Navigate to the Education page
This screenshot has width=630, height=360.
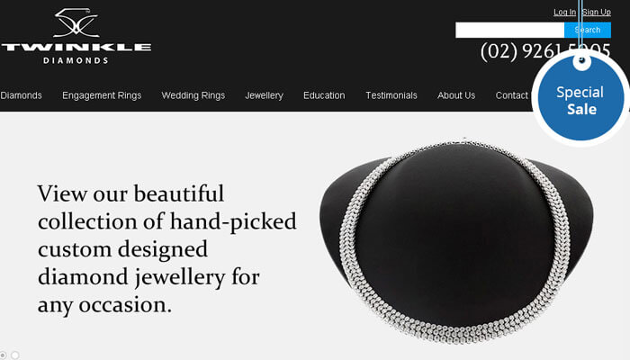[324, 95]
